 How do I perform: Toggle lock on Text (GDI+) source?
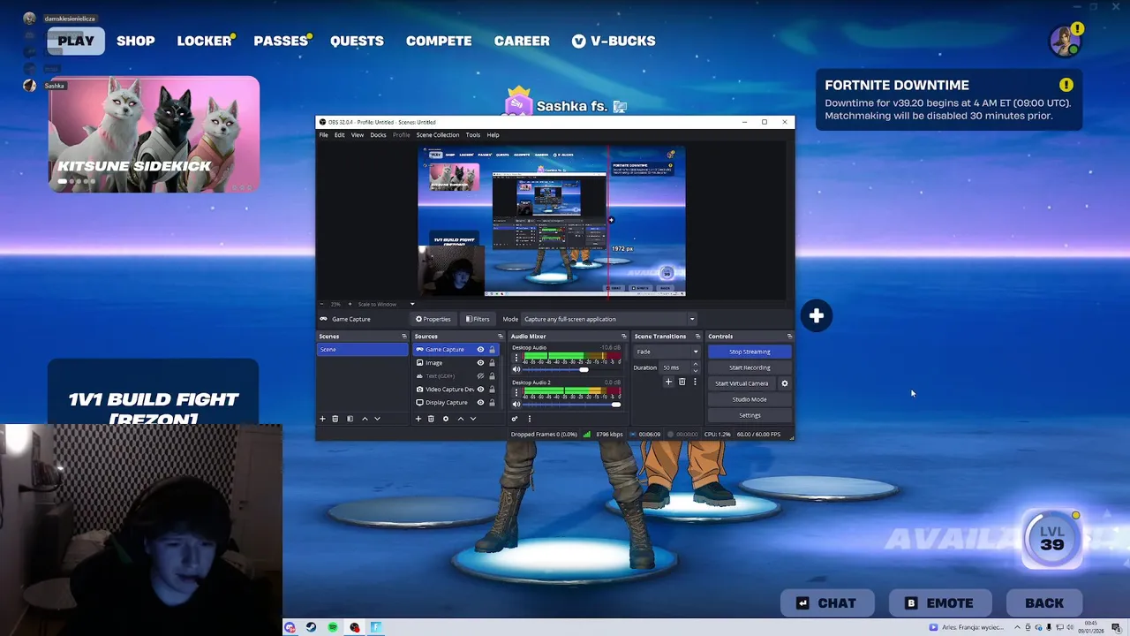pyautogui.click(x=492, y=376)
